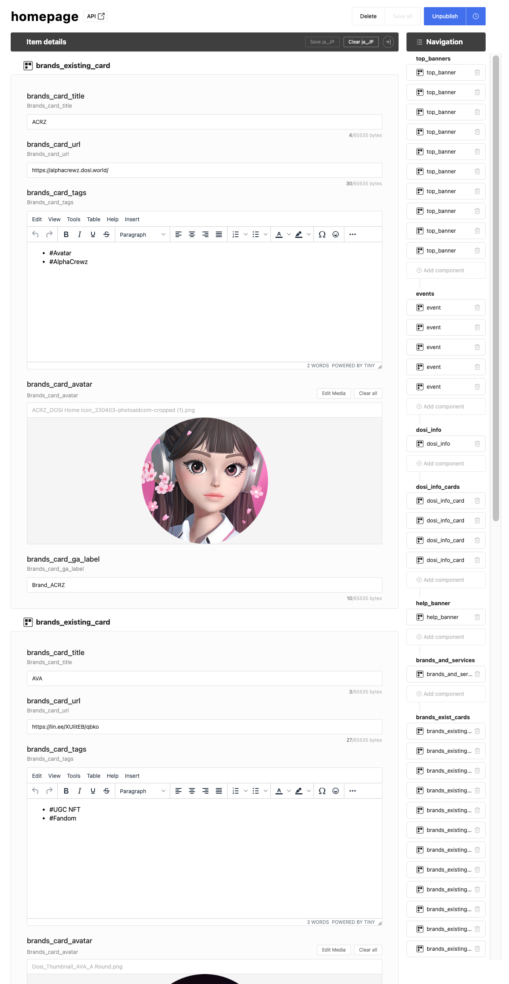
Task: Toggle strikethrough in ACRZ tags editor
Action: coord(106,234)
